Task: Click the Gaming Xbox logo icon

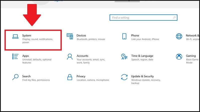Action: (179, 57)
